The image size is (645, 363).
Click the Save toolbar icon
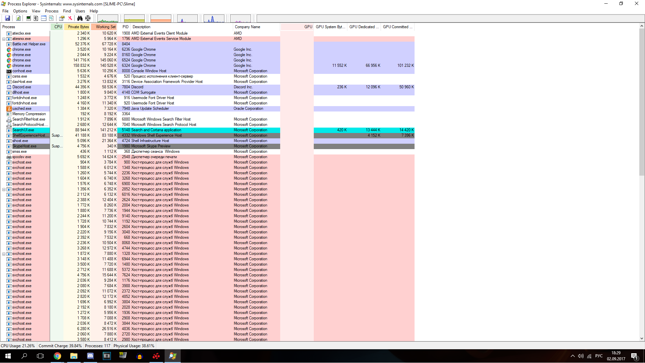click(7, 18)
